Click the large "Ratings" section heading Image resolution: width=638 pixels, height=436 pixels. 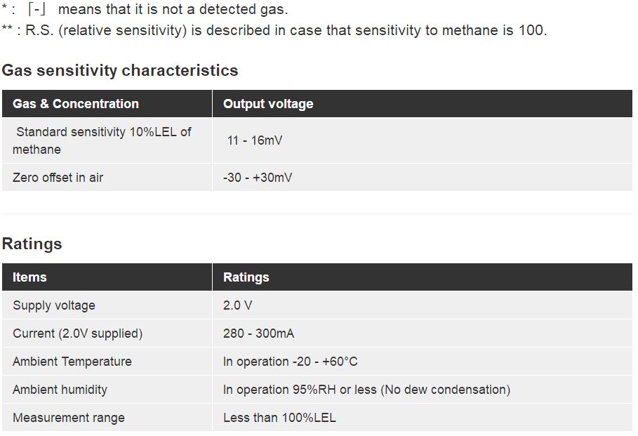[x=32, y=244]
